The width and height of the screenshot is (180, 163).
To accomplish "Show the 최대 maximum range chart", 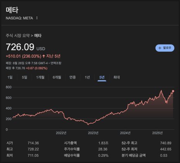I will (117, 77).
